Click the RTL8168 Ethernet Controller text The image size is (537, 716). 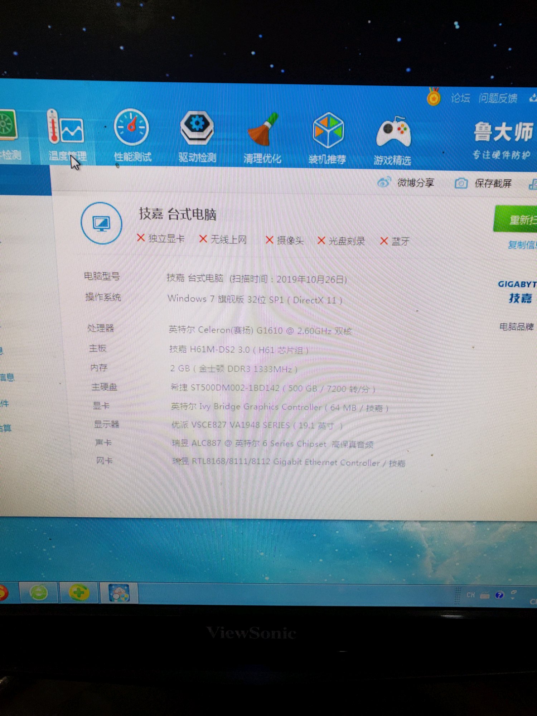(289, 462)
